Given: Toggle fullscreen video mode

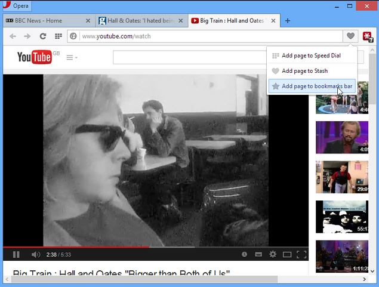Looking at the screenshot, I should tap(301, 254).
